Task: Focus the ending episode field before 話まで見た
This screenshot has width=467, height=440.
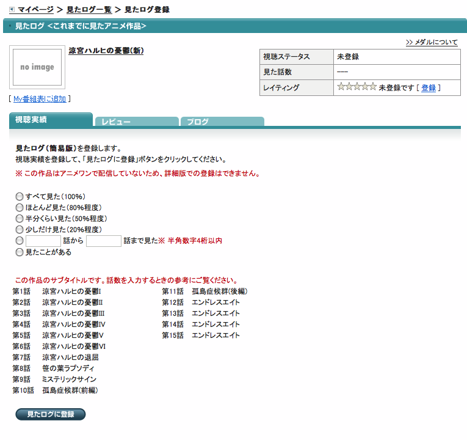Action: (104, 241)
